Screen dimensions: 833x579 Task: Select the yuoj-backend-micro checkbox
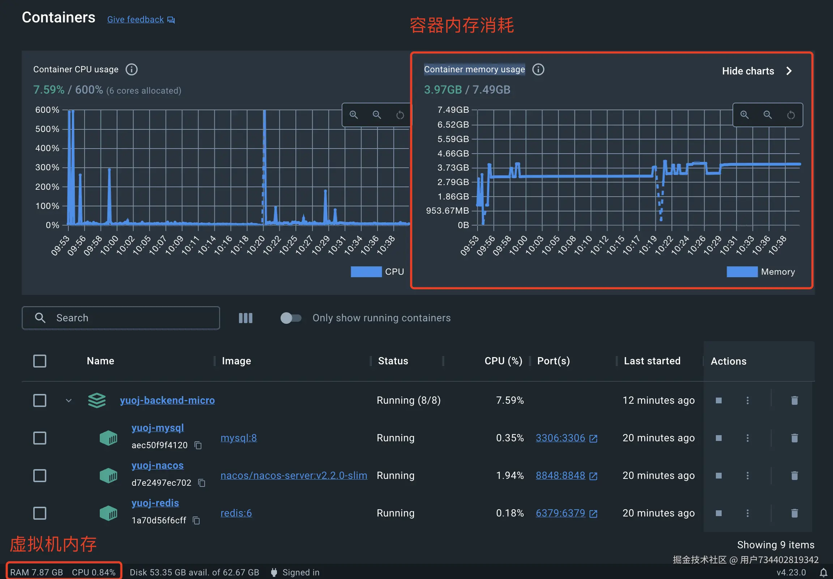(40, 400)
